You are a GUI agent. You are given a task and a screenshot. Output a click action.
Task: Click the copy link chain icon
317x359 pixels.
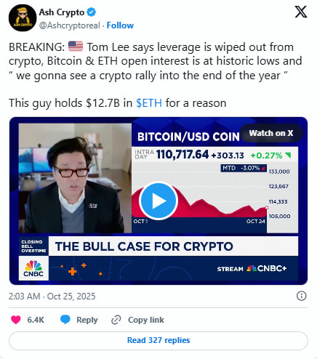pos(116,320)
